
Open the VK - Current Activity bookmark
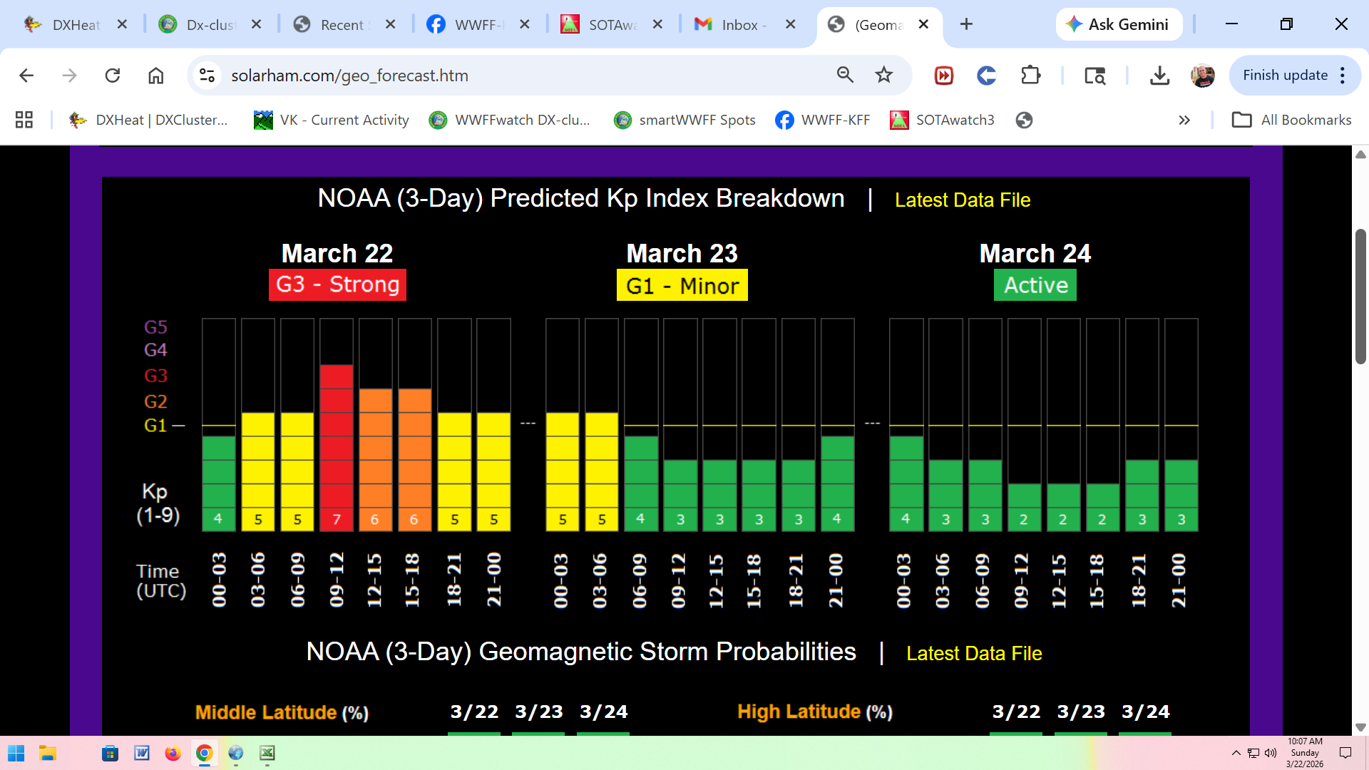coord(332,120)
